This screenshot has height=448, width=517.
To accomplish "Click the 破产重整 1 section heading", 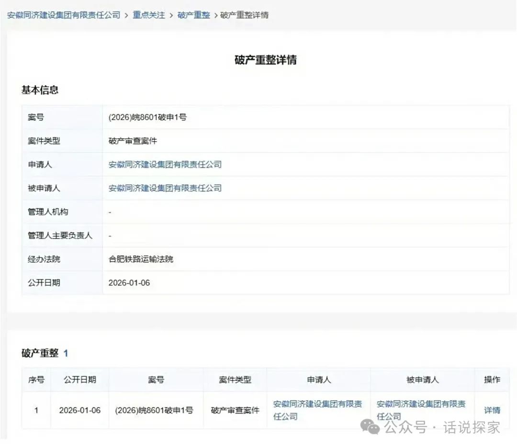I will pyautogui.click(x=45, y=353).
